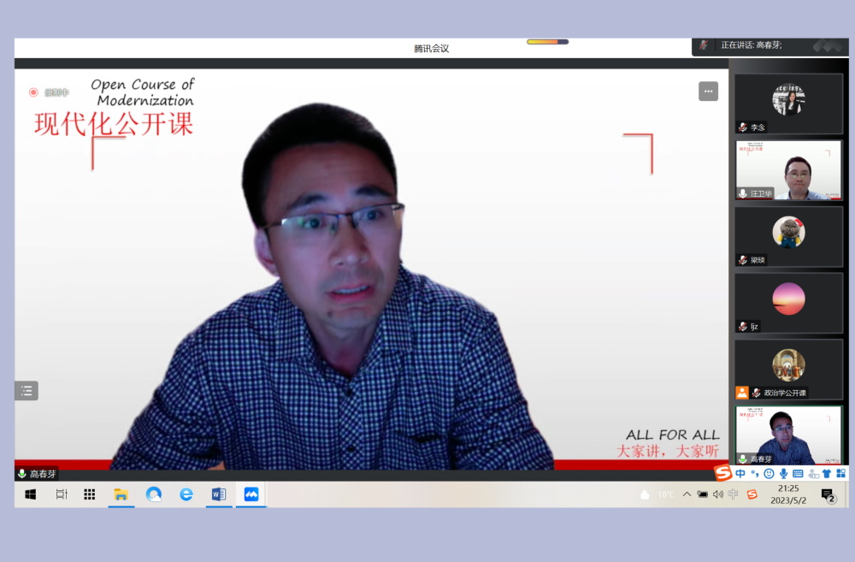Toggle Sogou Chinese/English mode 中 button

740,474
